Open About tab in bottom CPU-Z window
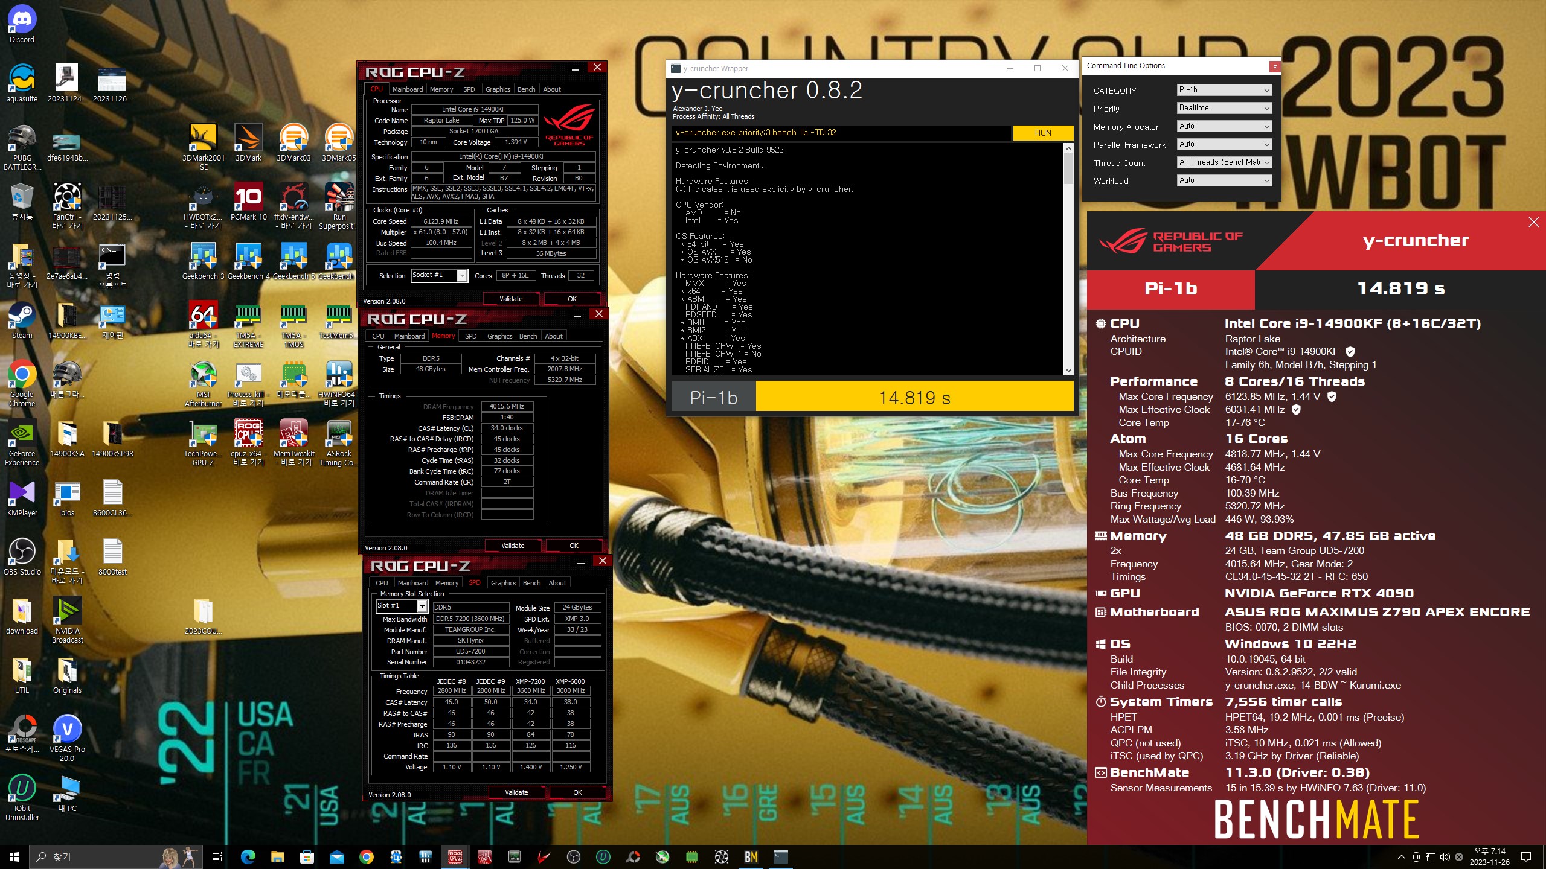 (x=557, y=583)
